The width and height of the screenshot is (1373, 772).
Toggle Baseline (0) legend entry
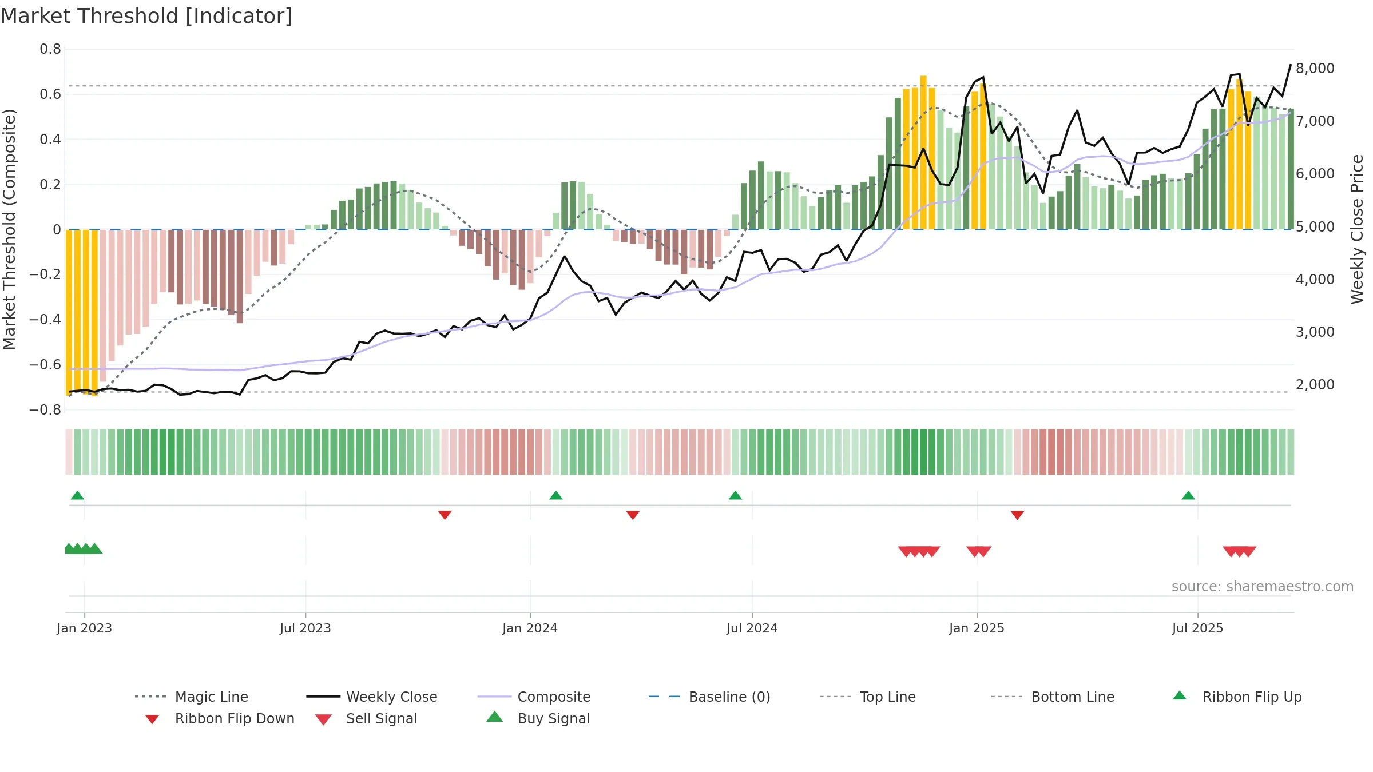709,697
